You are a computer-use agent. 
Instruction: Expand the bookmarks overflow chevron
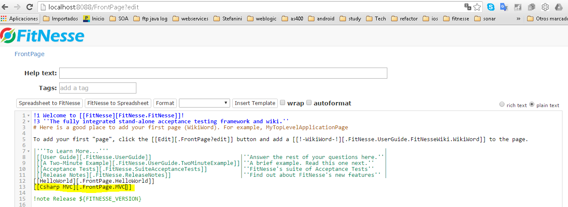point(519,19)
